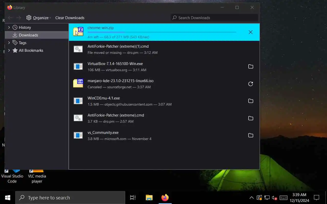Go back in the Library
This screenshot has width=327, height=204.
pos(10,18)
